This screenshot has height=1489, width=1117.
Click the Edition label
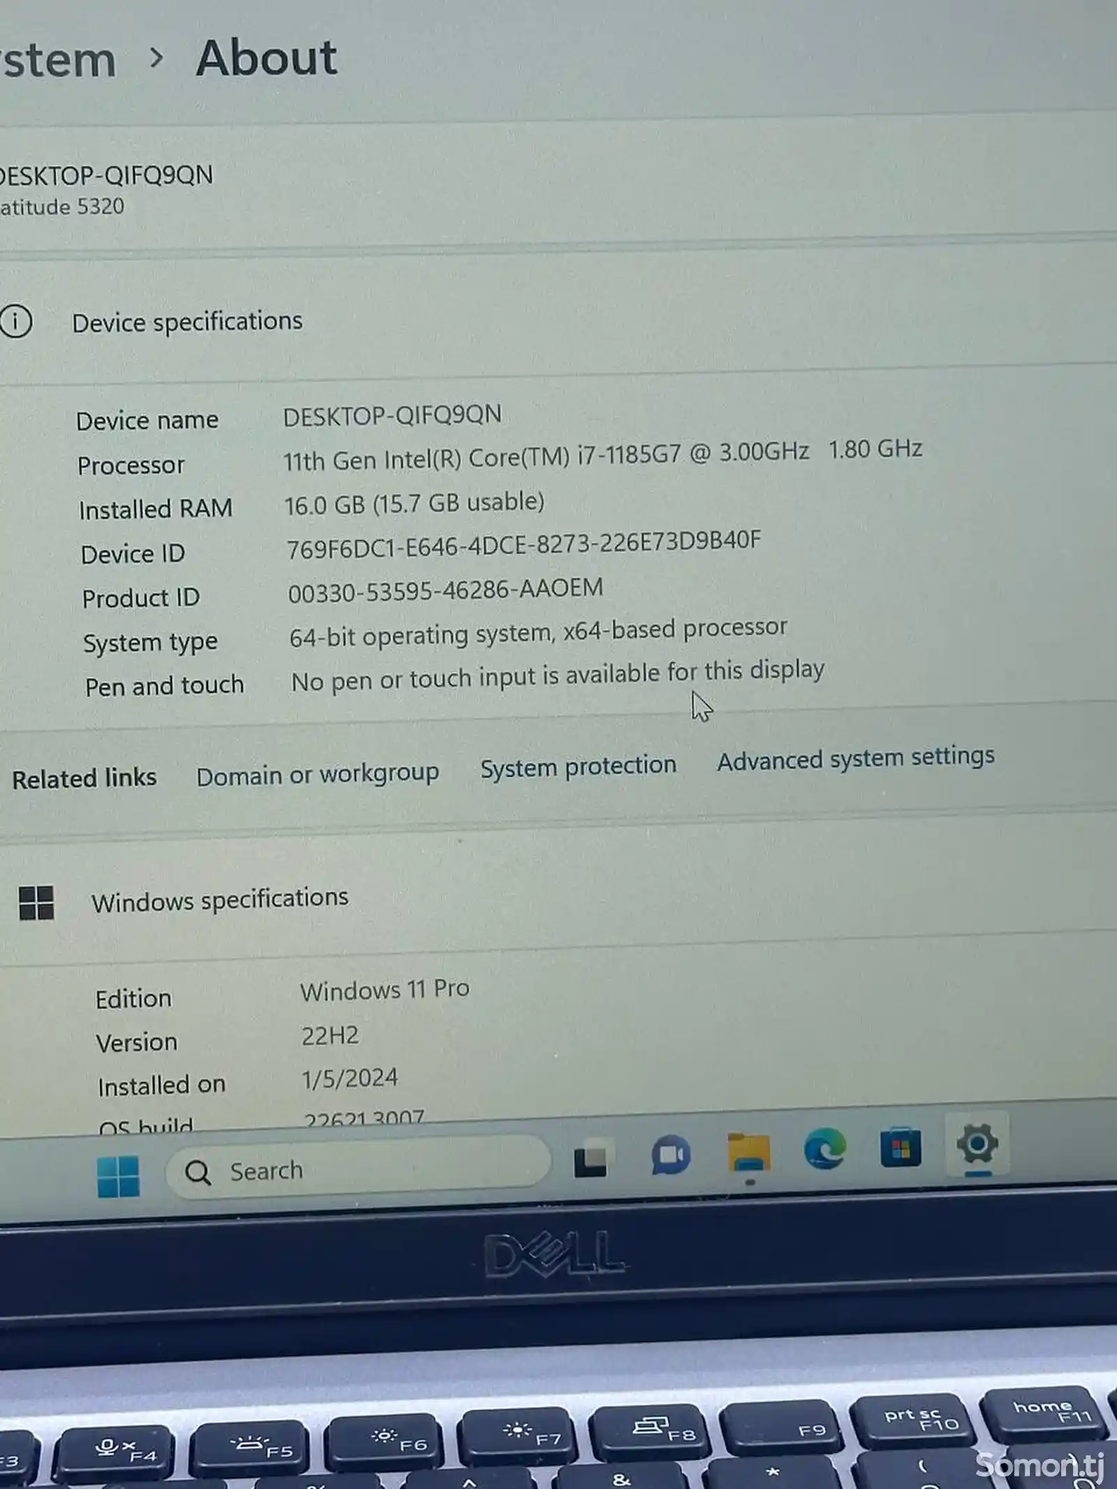(x=133, y=999)
